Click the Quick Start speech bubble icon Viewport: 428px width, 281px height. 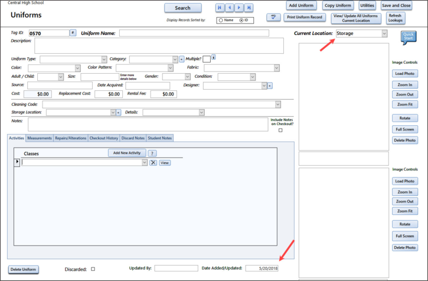pos(408,38)
